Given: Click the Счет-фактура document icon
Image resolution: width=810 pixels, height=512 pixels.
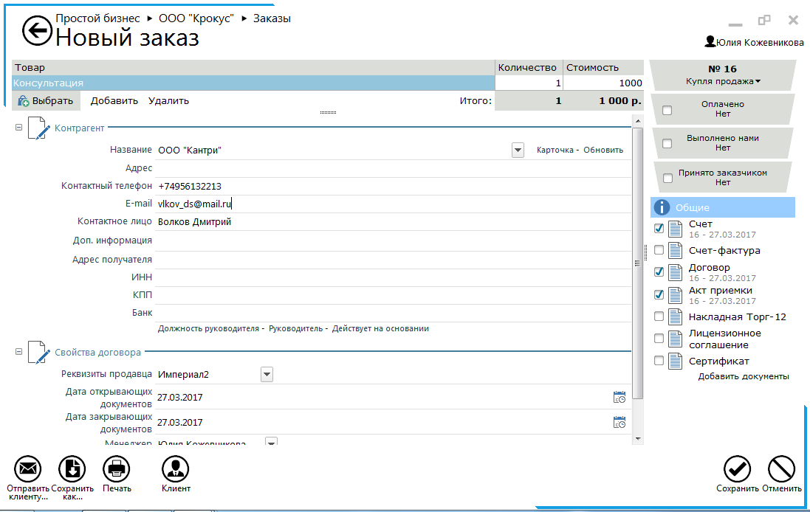Looking at the screenshot, I should 675,250.
